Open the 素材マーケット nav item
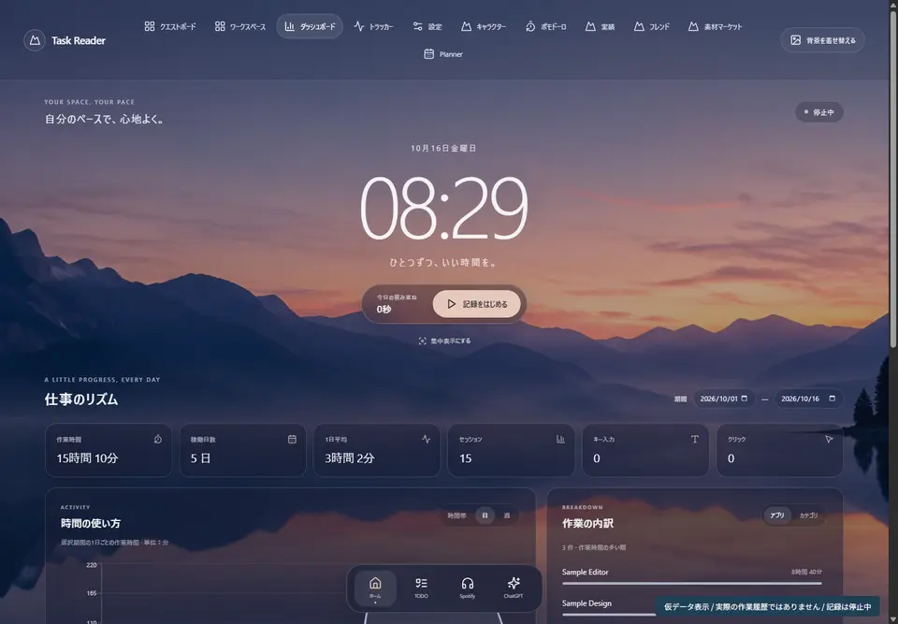 (x=715, y=26)
